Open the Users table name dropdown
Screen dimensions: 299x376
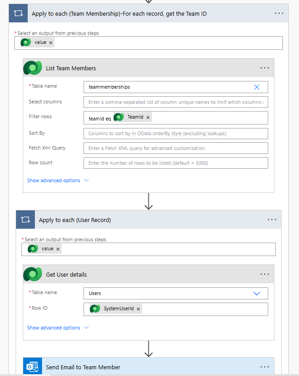coord(257,293)
